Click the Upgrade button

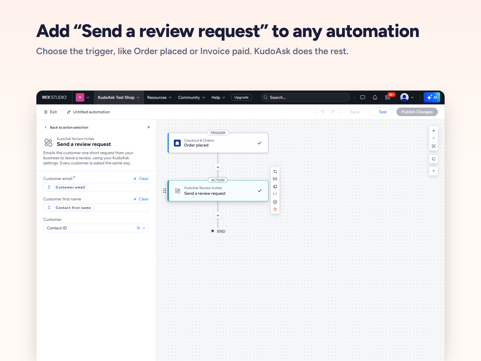[x=241, y=97]
